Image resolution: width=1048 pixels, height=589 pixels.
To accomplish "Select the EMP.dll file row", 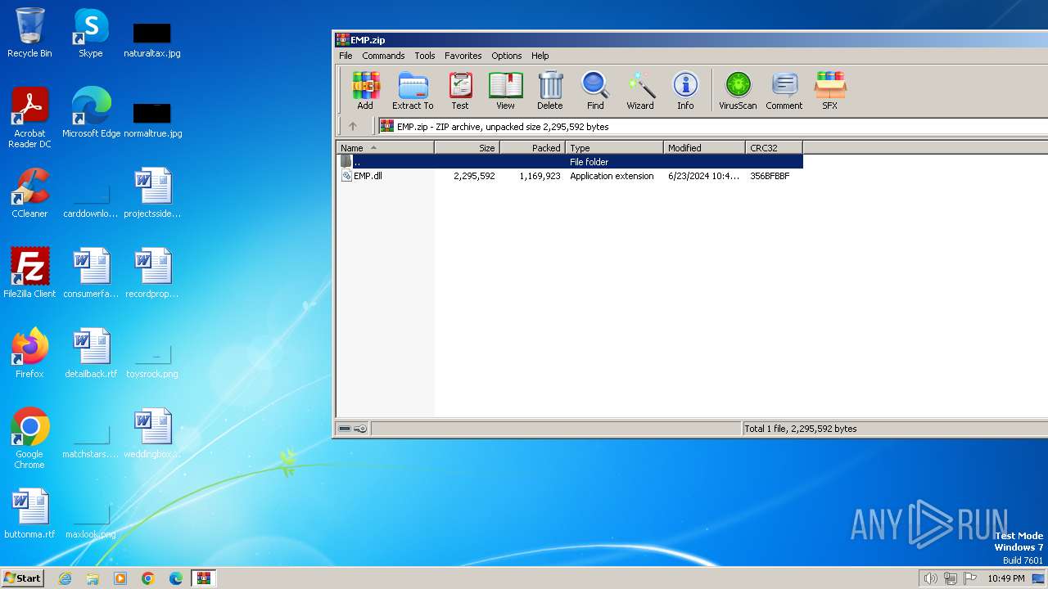I will click(x=569, y=176).
